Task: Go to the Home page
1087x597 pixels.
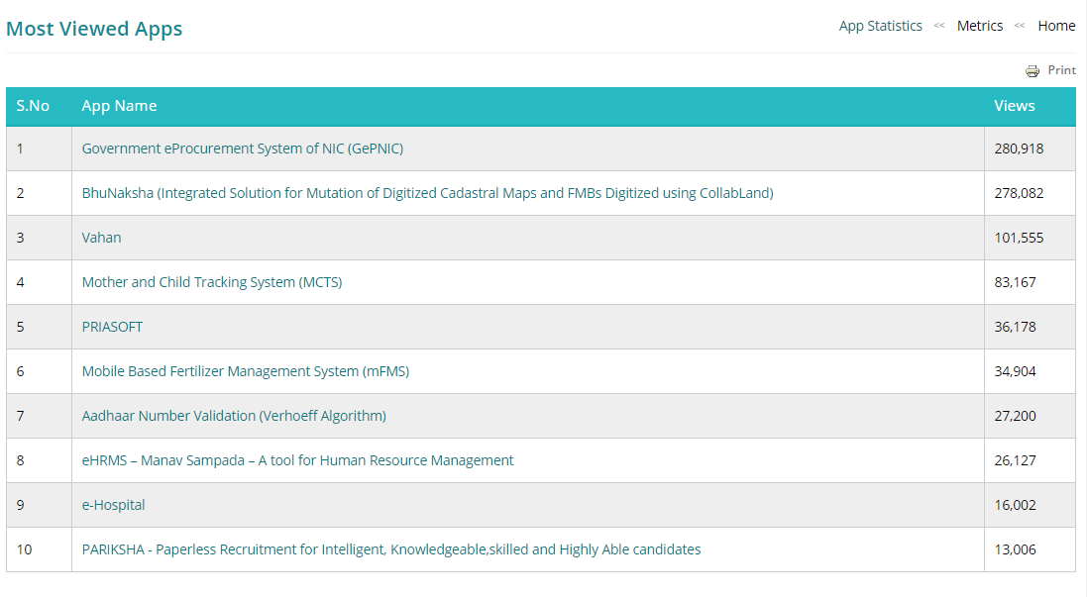Action: coord(1056,26)
